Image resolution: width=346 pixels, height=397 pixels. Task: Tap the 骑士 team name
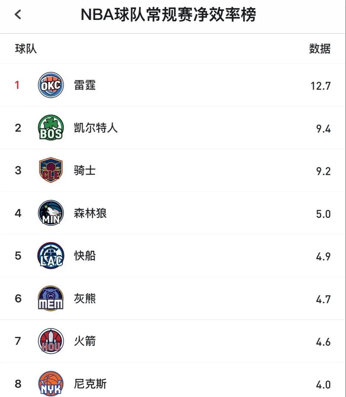(85, 170)
